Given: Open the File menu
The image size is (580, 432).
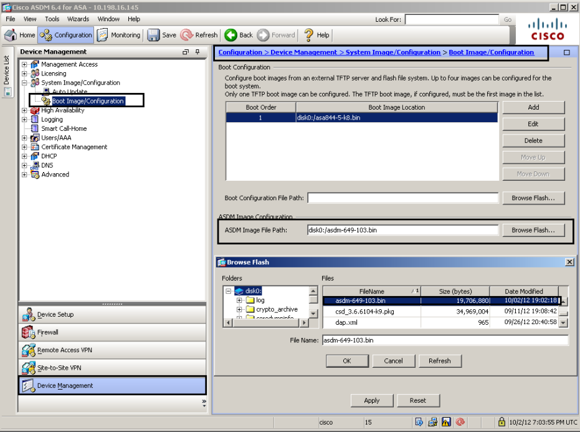Looking at the screenshot, I should [x=11, y=19].
